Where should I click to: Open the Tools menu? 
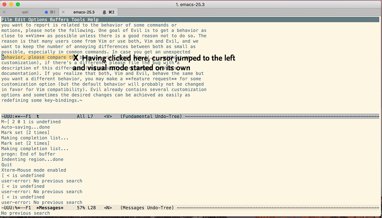pyautogui.click(x=78, y=20)
